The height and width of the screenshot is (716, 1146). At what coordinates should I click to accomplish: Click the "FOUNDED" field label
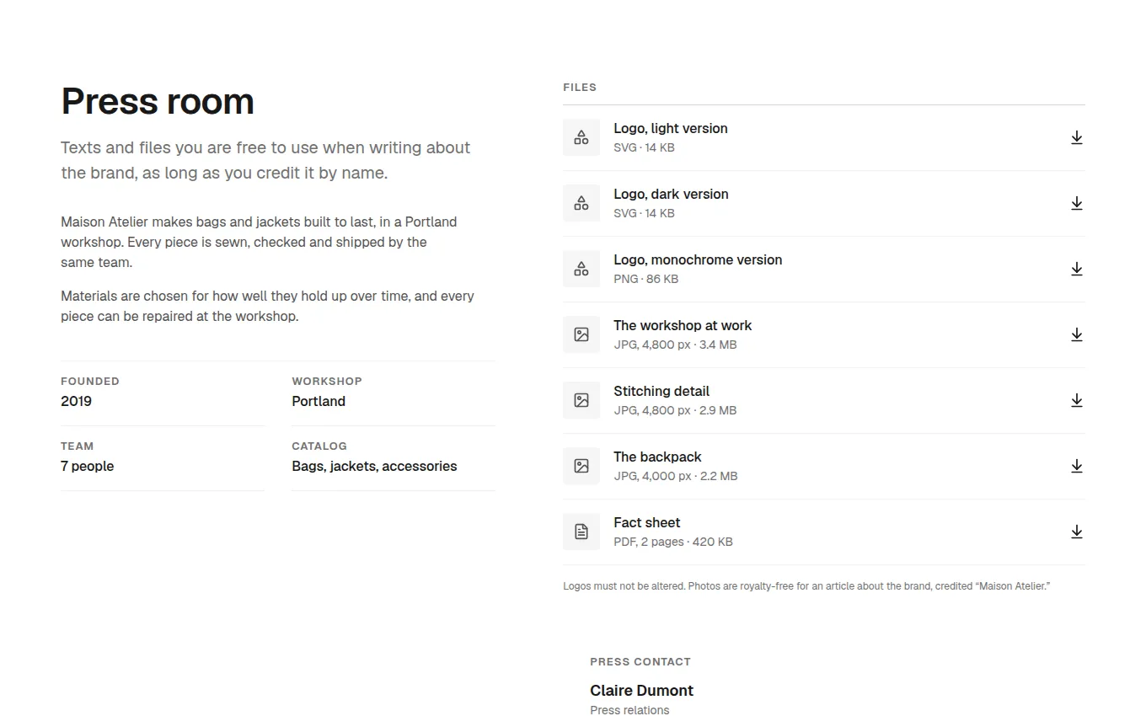coord(90,382)
